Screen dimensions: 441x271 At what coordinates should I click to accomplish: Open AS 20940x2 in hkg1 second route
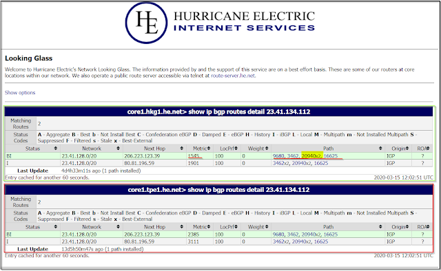click(302, 163)
